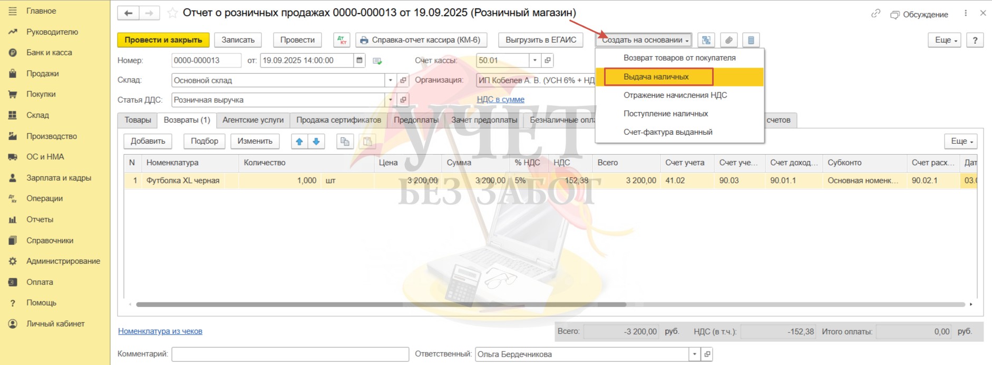Select Отражение начисления НДС menu item
The width and height of the screenshot is (992, 365).
pos(679,95)
